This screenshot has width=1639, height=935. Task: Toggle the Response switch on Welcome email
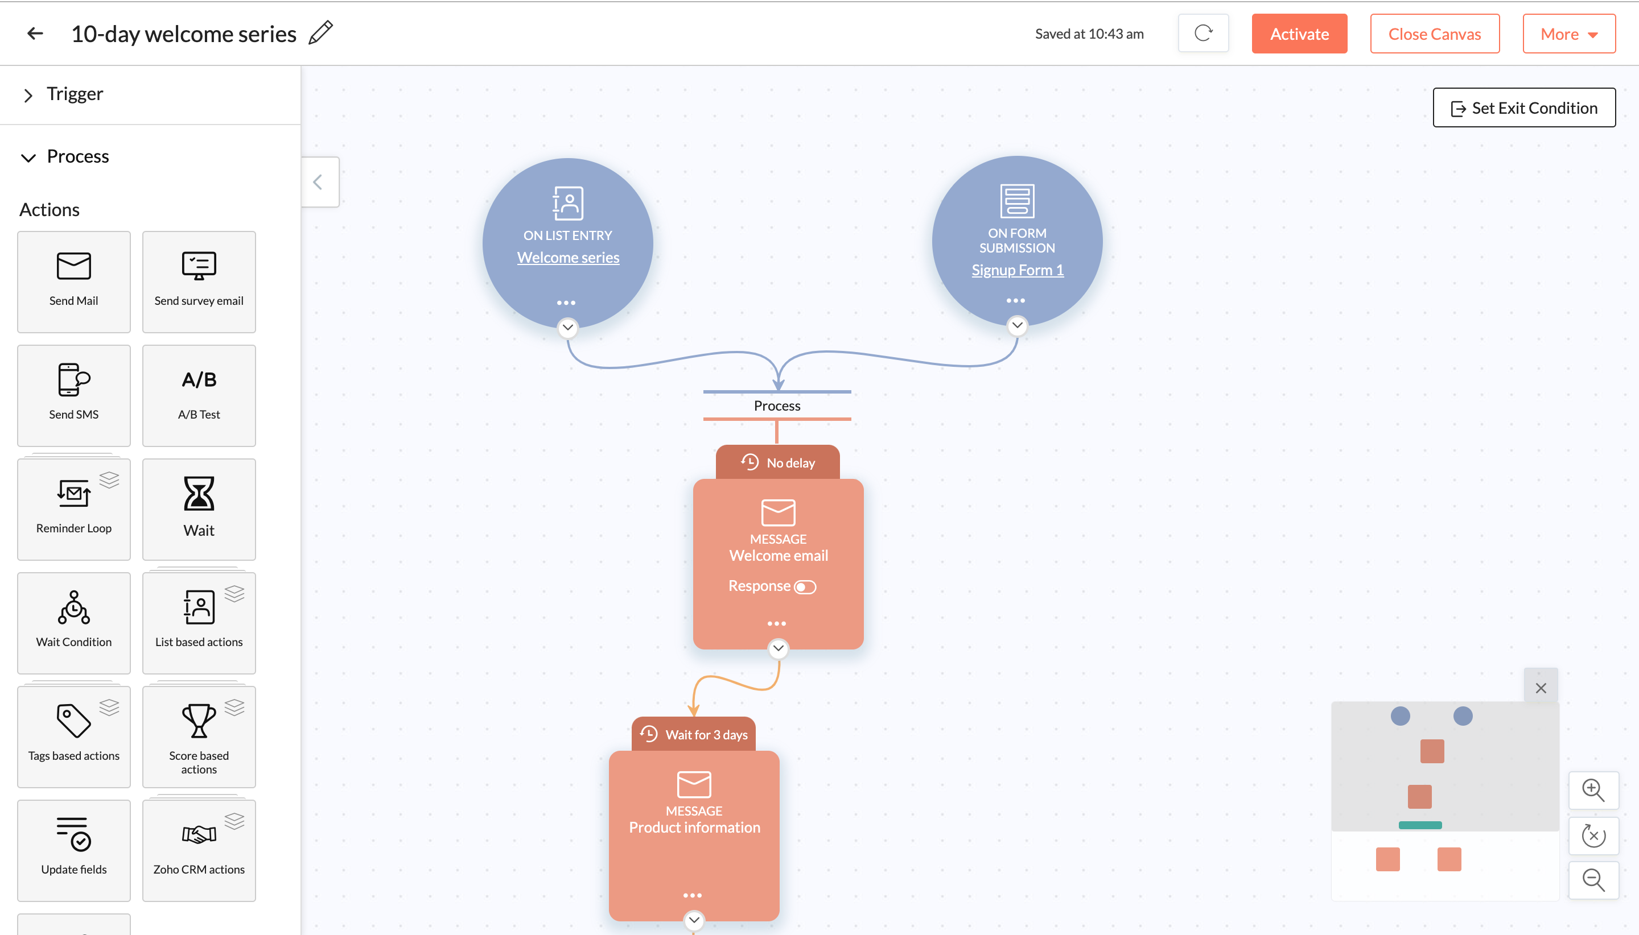[806, 586]
